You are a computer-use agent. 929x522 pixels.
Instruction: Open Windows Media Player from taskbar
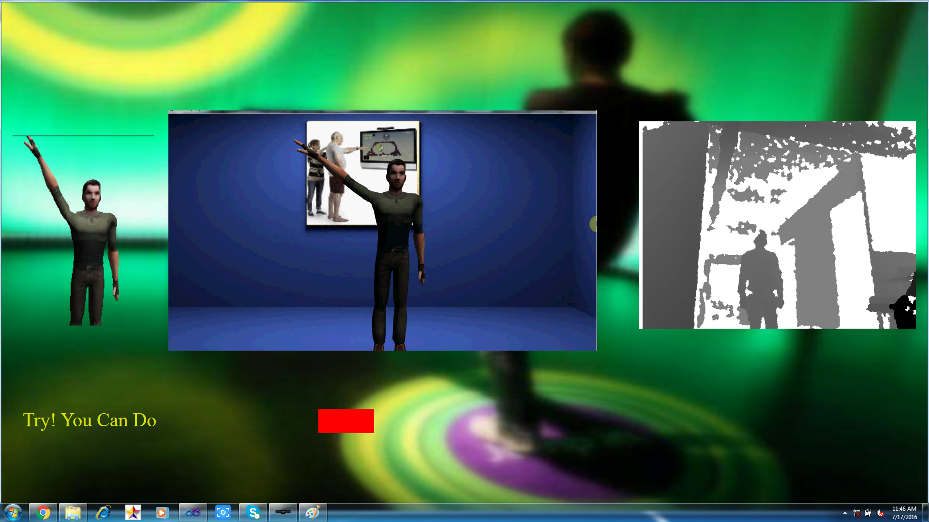162,512
